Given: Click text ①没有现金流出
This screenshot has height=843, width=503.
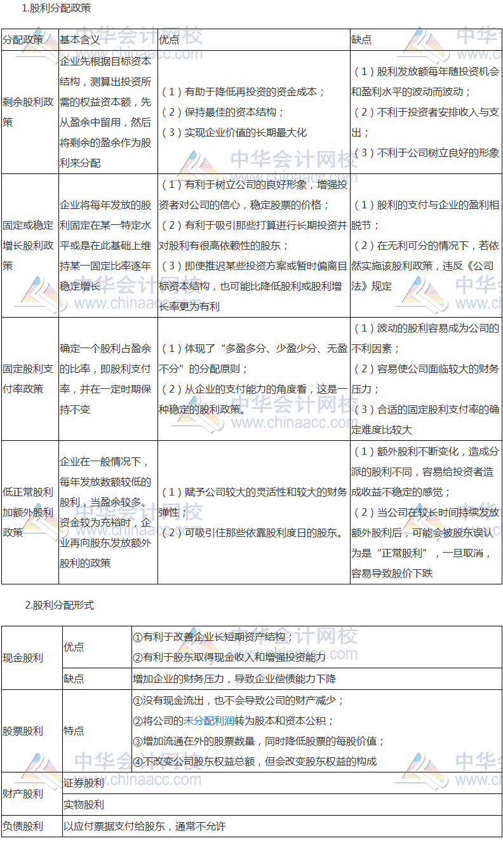Looking at the screenshot, I should tap(239, 701).
